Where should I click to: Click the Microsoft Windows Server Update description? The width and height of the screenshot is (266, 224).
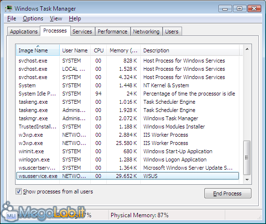188,168
